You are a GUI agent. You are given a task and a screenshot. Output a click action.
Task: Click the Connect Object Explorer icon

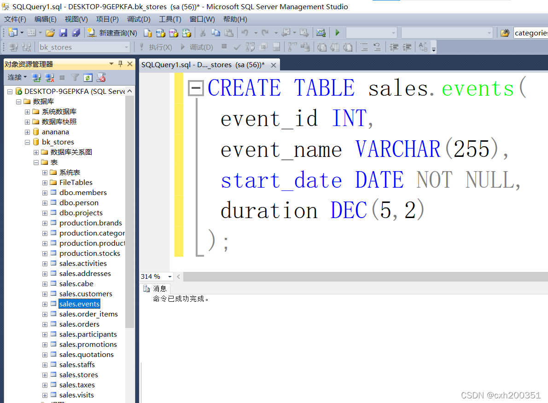click(x=36, y=78)
